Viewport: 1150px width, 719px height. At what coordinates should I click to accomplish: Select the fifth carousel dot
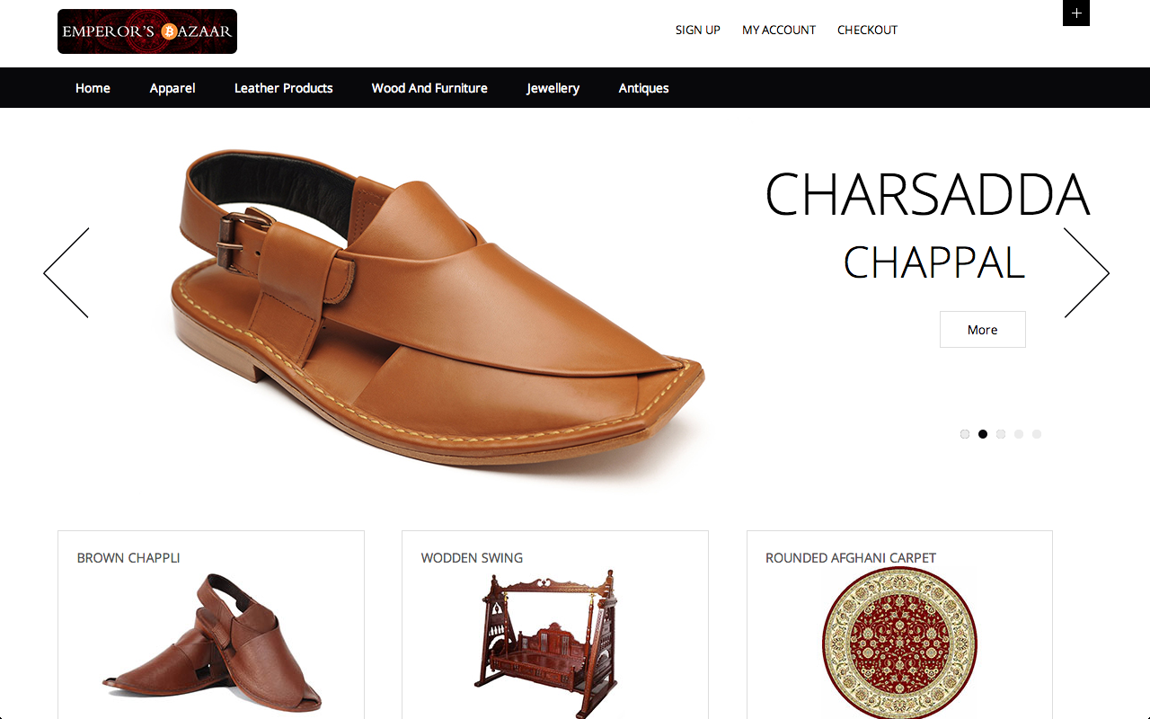pyautogui.click(x=1037, y=434)
